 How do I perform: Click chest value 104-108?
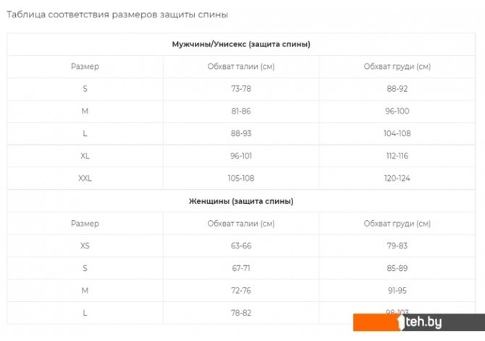[x=397, y=133]
